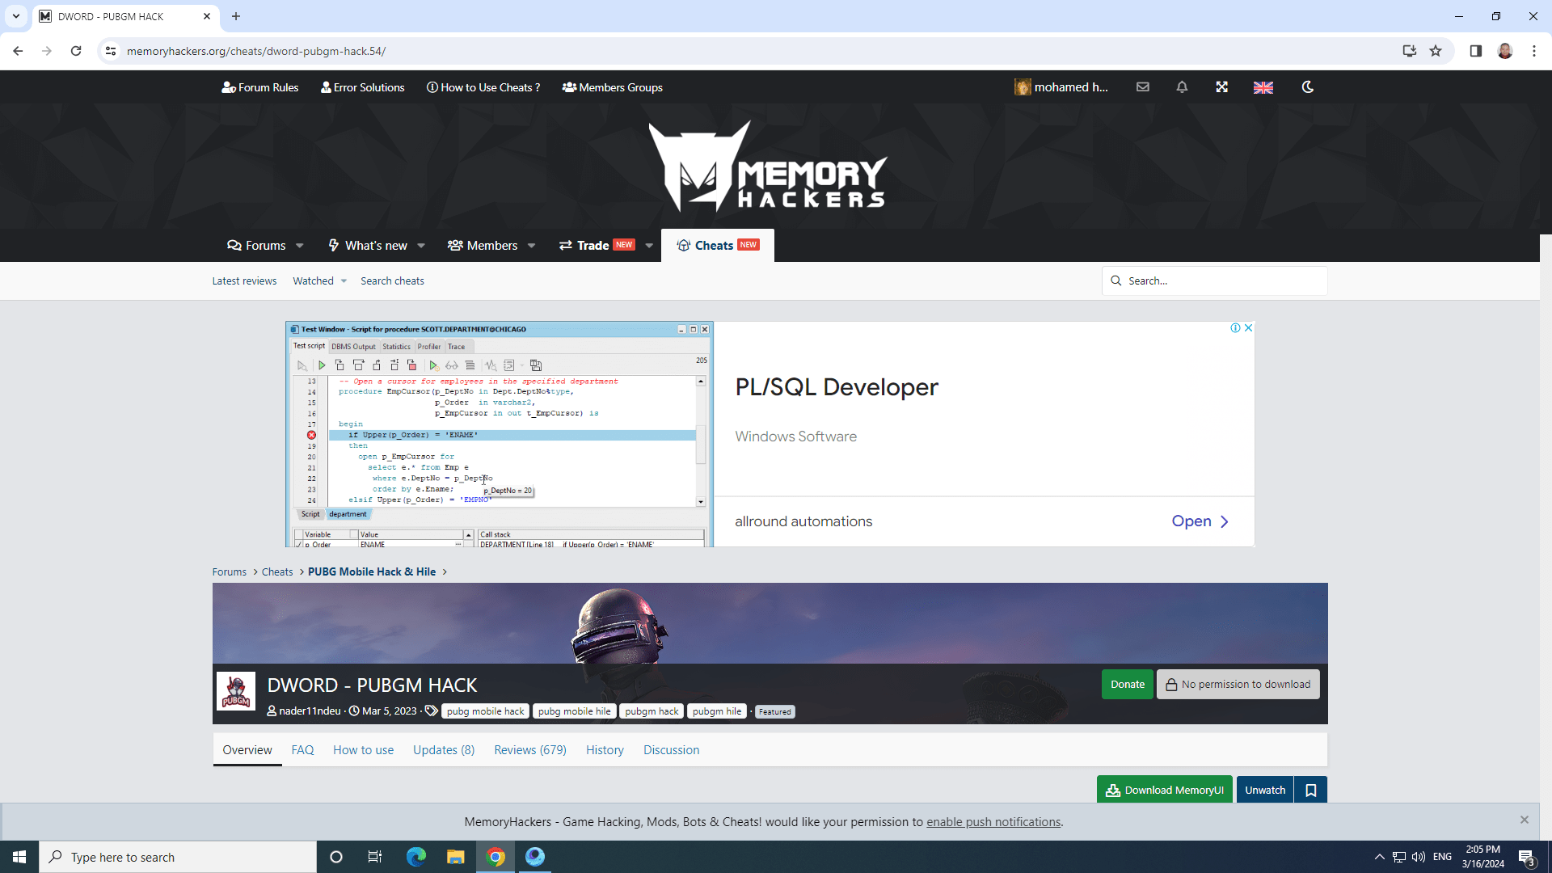Open How to Use Cheats page
This screenshot has width=1552, height=873.
pyautogui.click(x=483, y=87)
